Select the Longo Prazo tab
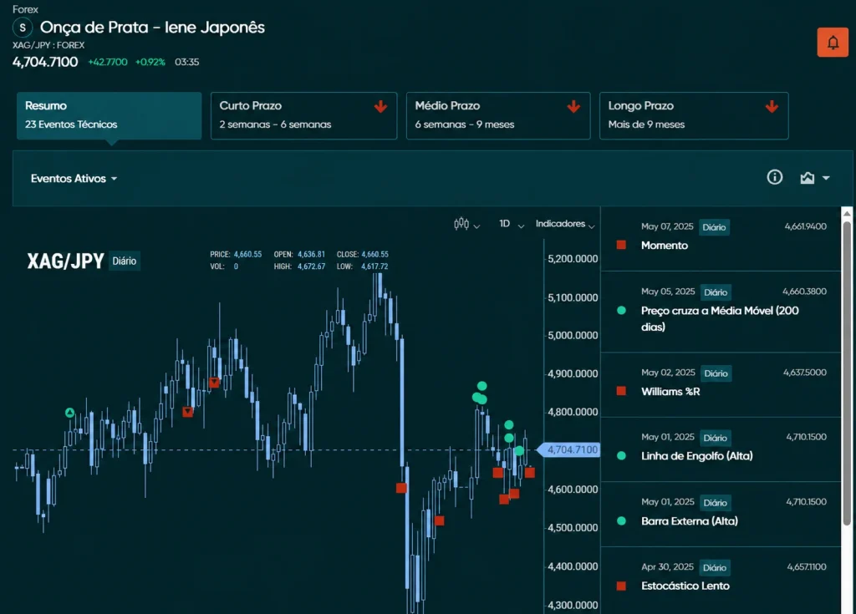Viewport: 856px width, 614px height. coord(694,116)
